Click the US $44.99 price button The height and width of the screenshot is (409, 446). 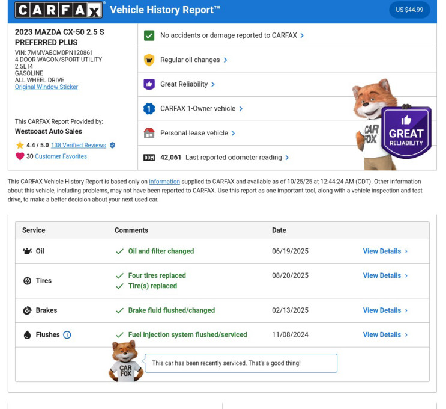click(409, 10)
